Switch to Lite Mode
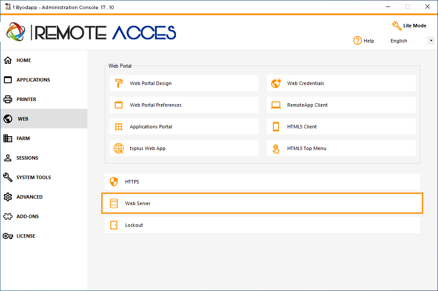Screen dimensions: 438x291 409,26
